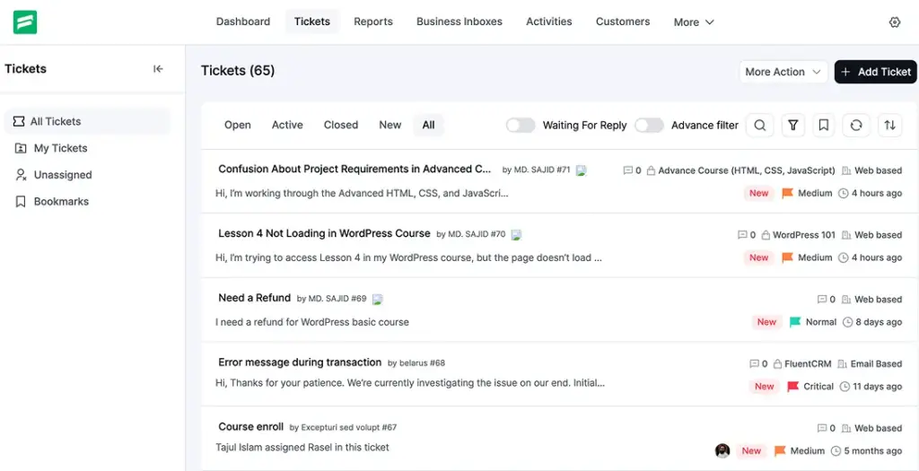Click the My Tickets sidebar icon
Image resolution: width=919 pixels, height=471 pixels.
click(21, 148)
